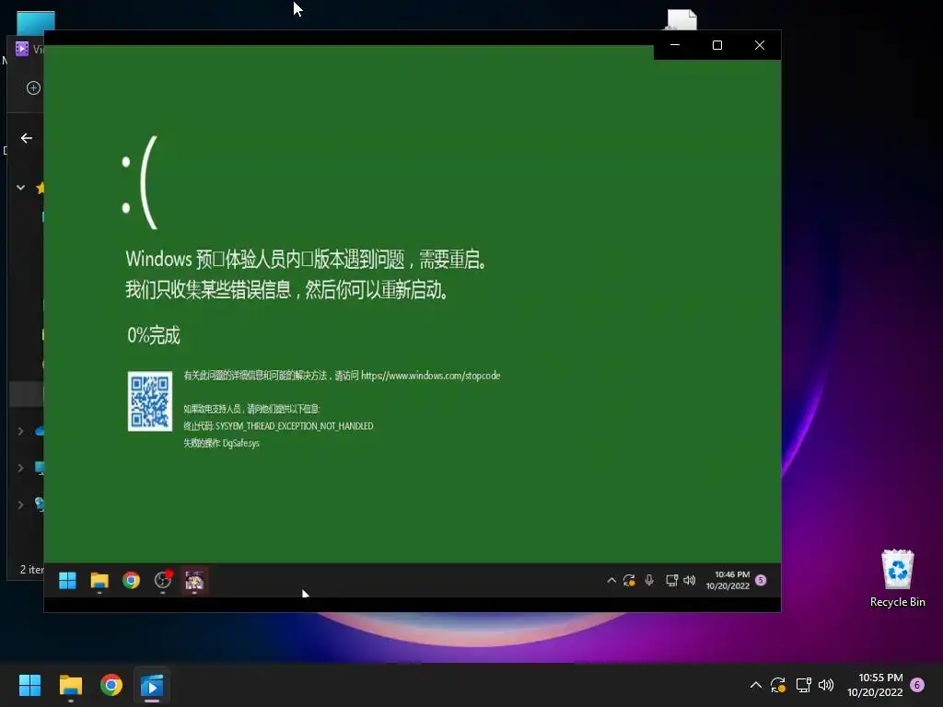This screenshot has width=943, height=707.
Task: Open File Explorer from the main taskbar
Action: [70, 685]
